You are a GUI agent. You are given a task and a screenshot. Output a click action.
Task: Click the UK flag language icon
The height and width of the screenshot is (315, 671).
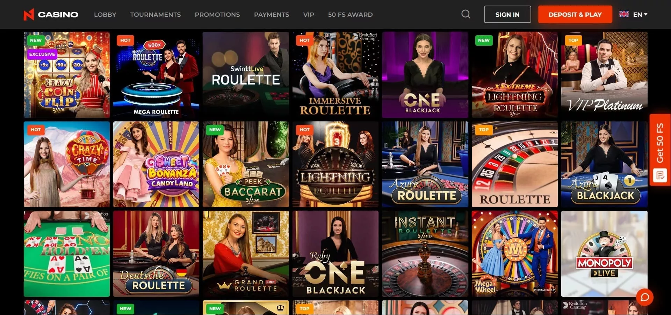[x=624, y=14]
